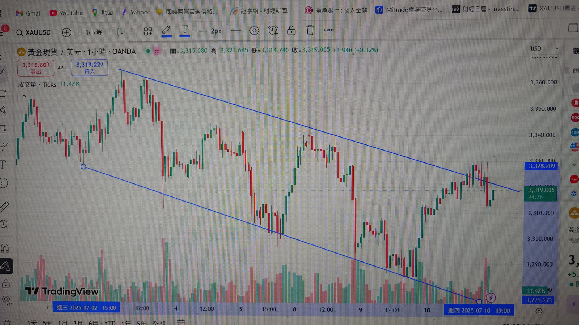Remove drawings using the trash icon
Viewport: 579px width, 325px height.
(x=310, y=31)
